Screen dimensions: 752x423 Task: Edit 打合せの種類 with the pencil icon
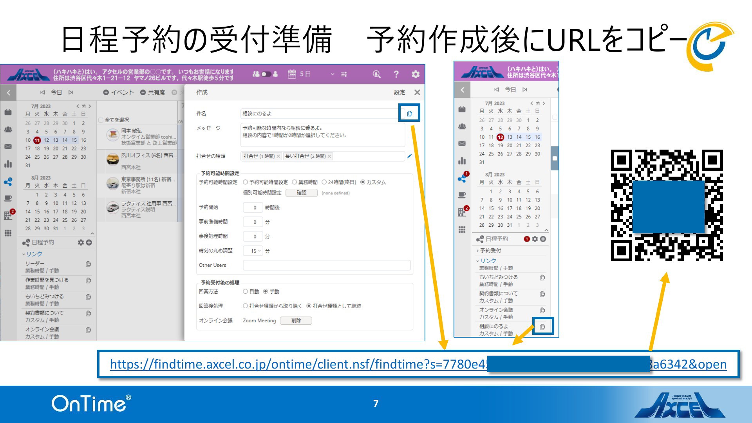[409, 156]
